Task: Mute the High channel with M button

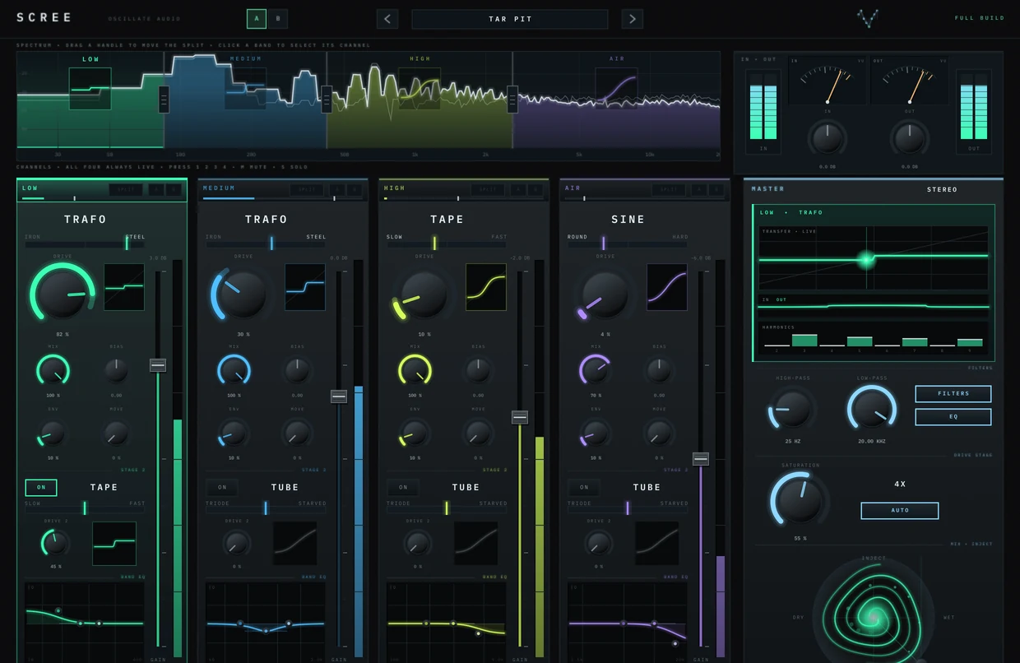Action: click(x=518, y=189)
